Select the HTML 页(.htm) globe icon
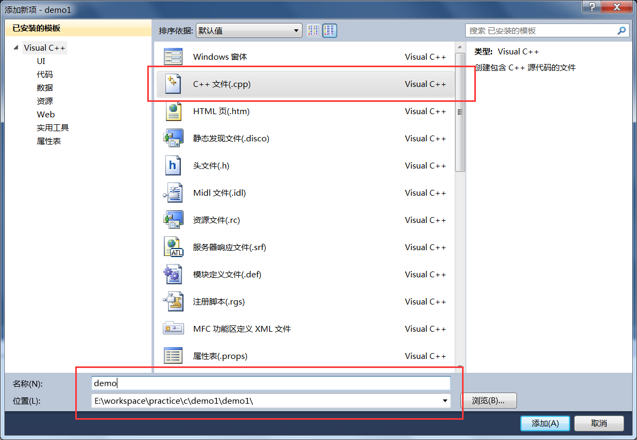This screenshot has width=637, height=440. 173,111
